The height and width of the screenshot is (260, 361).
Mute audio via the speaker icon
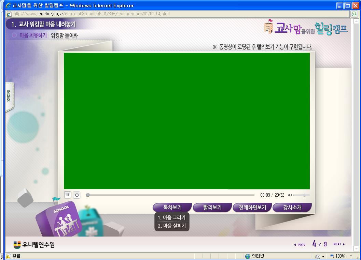click(290, 195)
